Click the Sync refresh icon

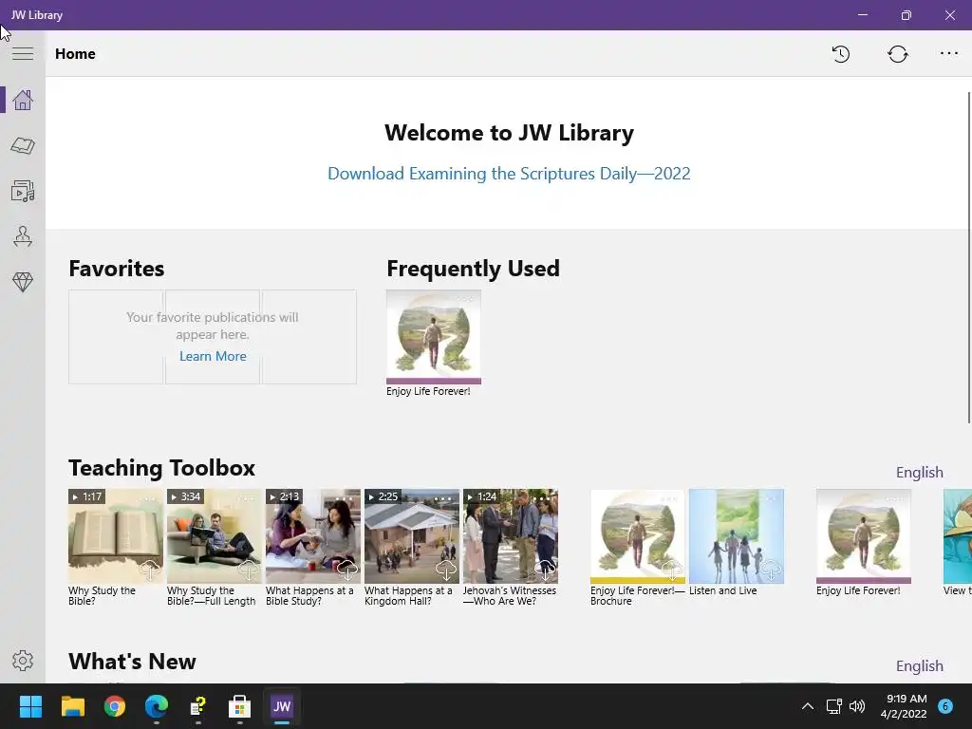point(898,54)
